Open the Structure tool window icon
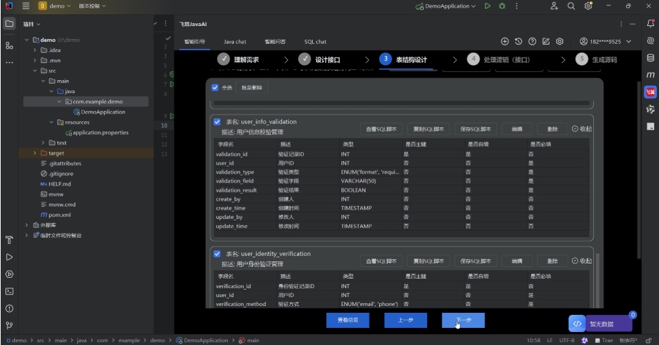 click(x=10, y=45)
